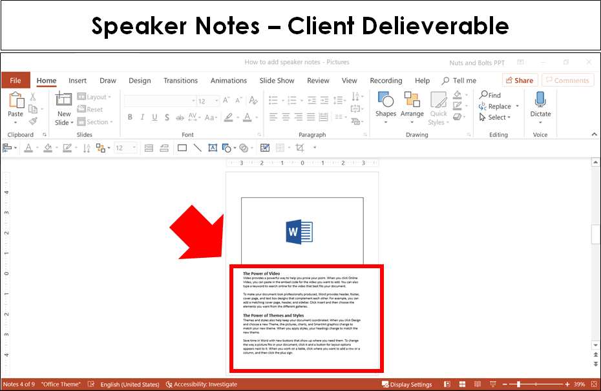
Task: Select the Line shape tool
Action: point(197,147)
